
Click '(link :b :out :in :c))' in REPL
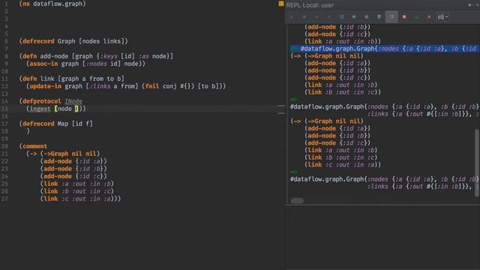(343, 92)
